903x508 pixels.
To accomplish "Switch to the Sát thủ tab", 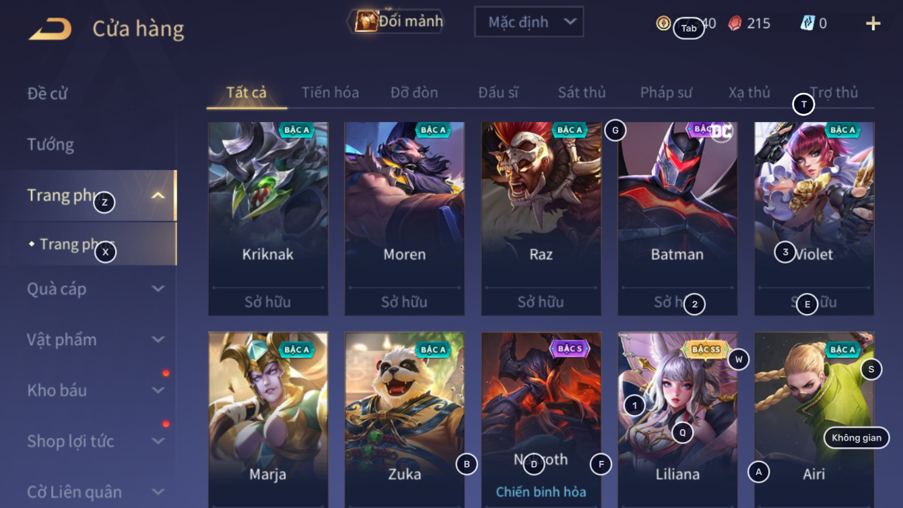I will 582,92.
